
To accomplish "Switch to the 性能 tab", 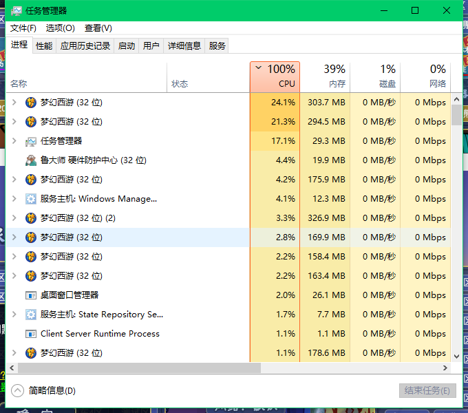I will (x=44, y=46).
